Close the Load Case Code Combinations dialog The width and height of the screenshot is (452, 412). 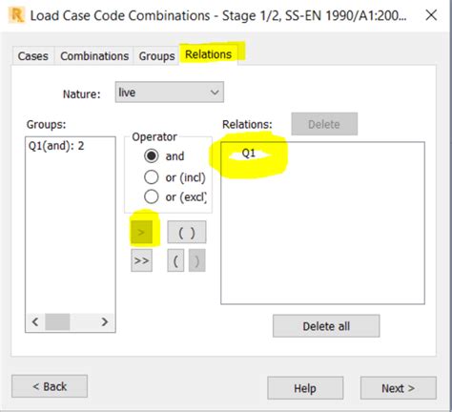coord(431,15)
